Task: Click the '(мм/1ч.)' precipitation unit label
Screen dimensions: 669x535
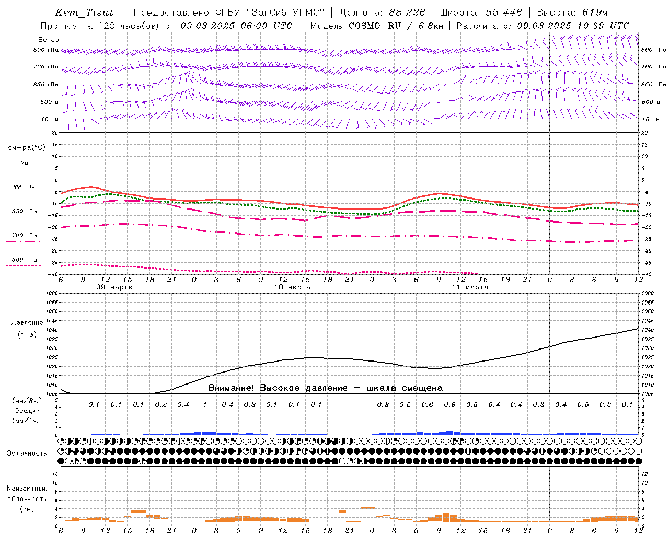Action: tap(27, 421)
